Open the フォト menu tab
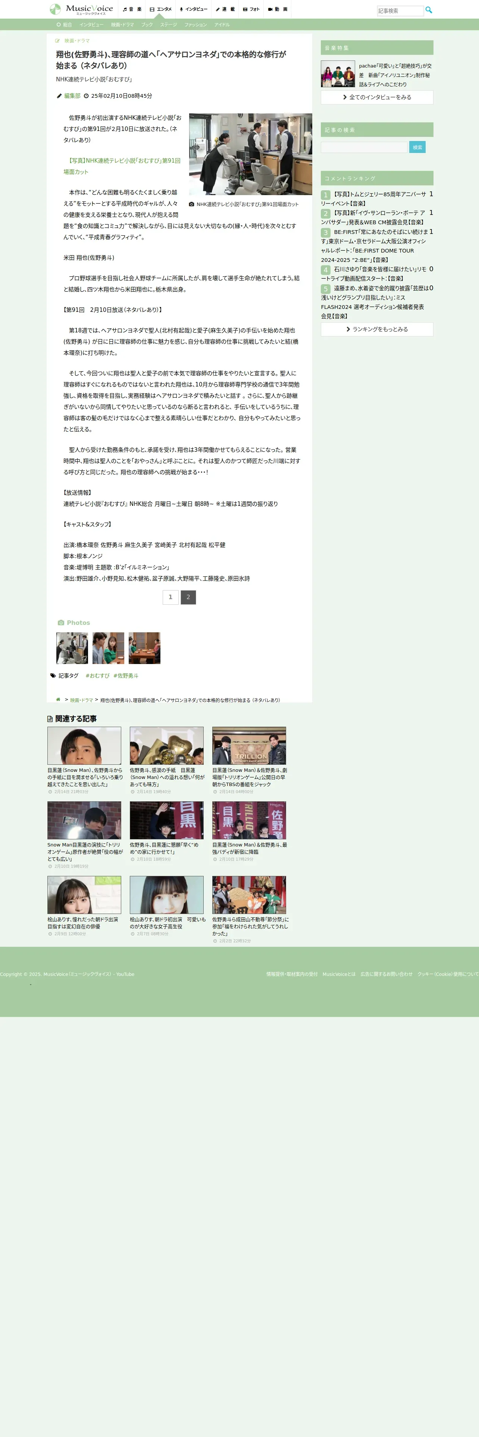 tap(251, 9)
